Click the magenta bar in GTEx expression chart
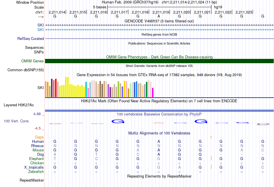 153,92
